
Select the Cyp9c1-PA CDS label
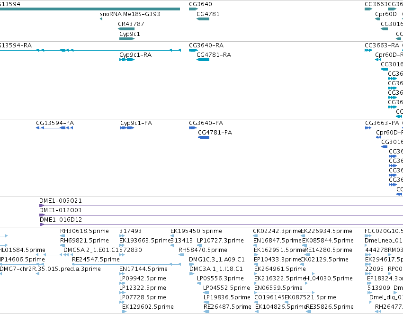coord(136,123)
